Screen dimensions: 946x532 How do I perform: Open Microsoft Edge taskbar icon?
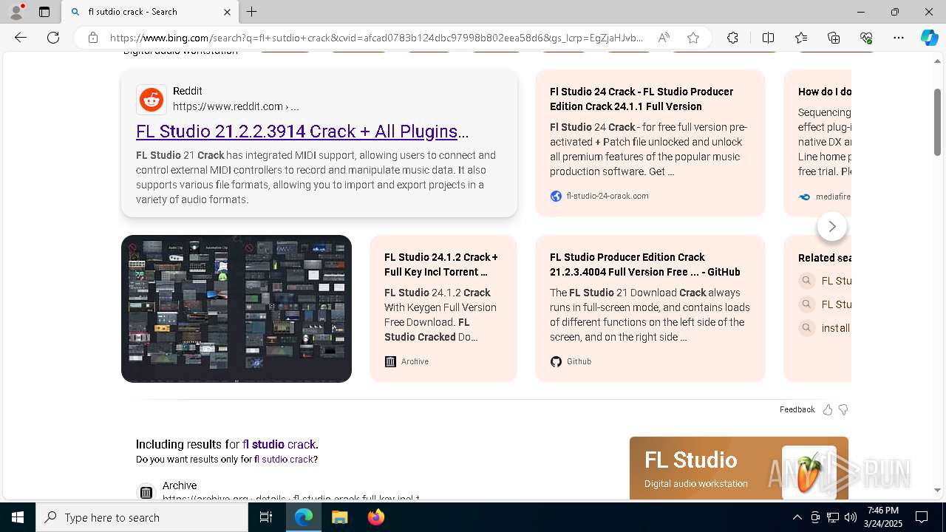point(304,517)
